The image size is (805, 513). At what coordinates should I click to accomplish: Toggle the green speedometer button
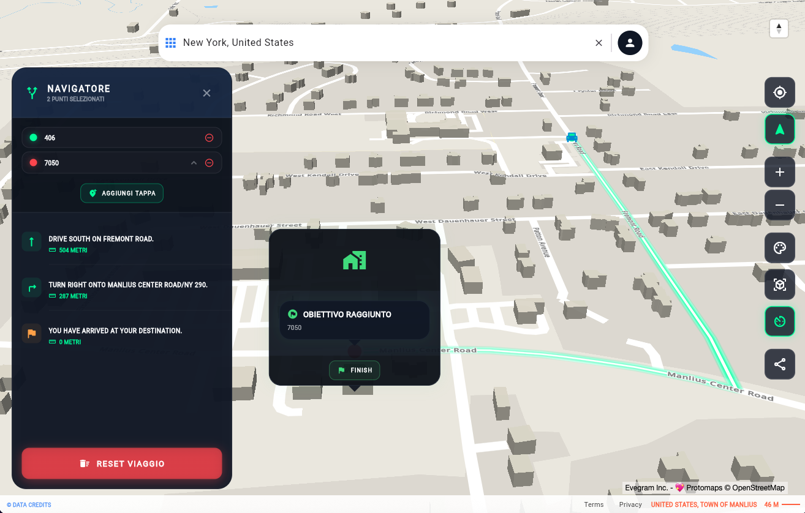point(779,321)
